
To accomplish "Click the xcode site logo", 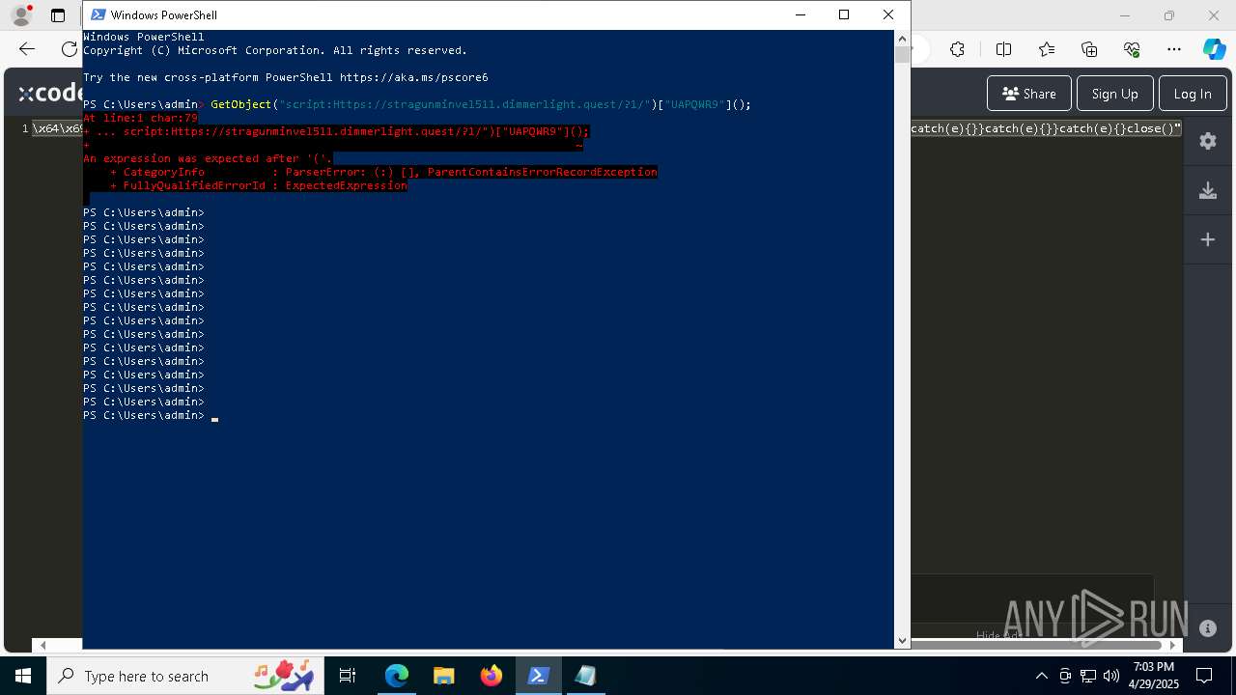I will (50, 93).
